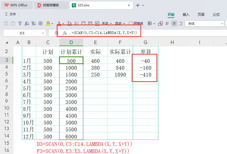Switch to the 公式 ribbon tab

[x=216, y=15]
